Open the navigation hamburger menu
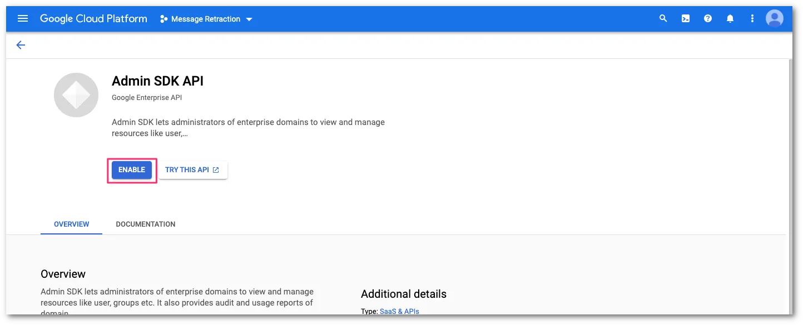 (22, 18)
